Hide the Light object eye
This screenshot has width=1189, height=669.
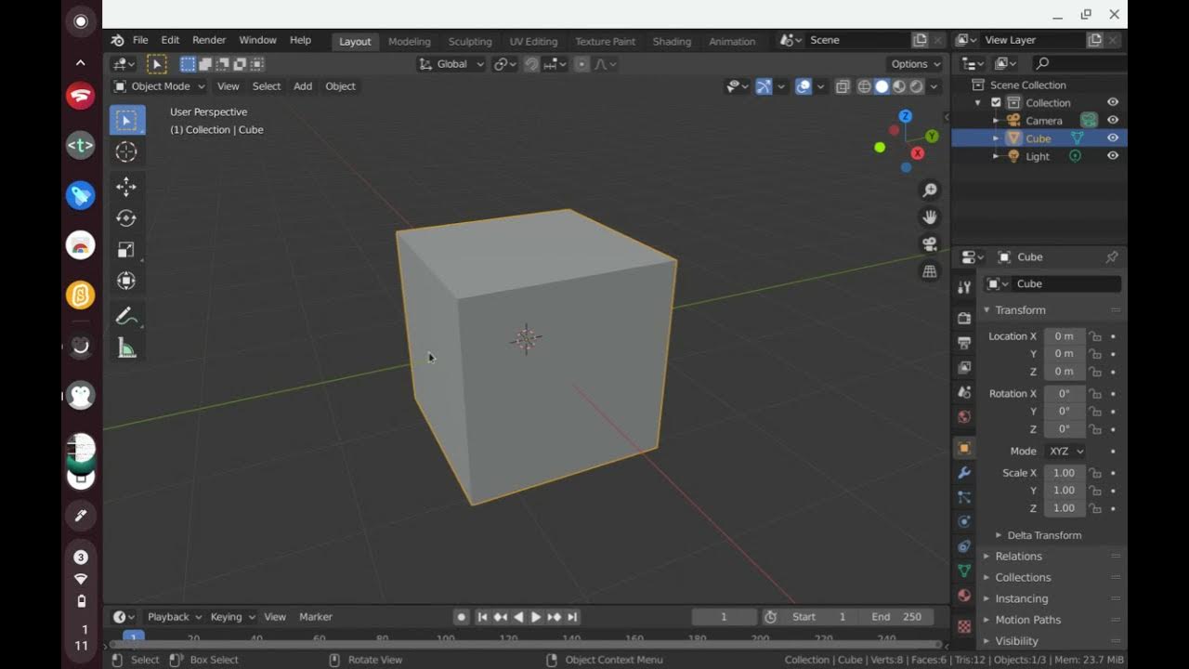tap(1112, 156)
